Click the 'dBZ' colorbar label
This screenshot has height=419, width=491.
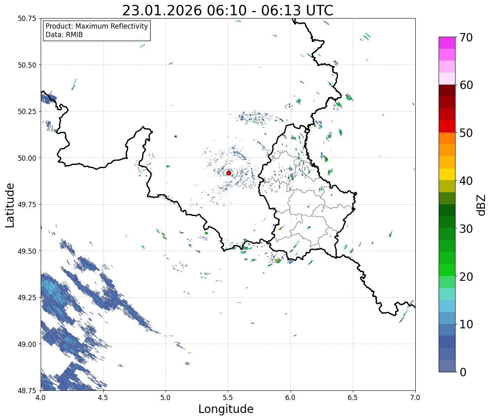point(481,204)
